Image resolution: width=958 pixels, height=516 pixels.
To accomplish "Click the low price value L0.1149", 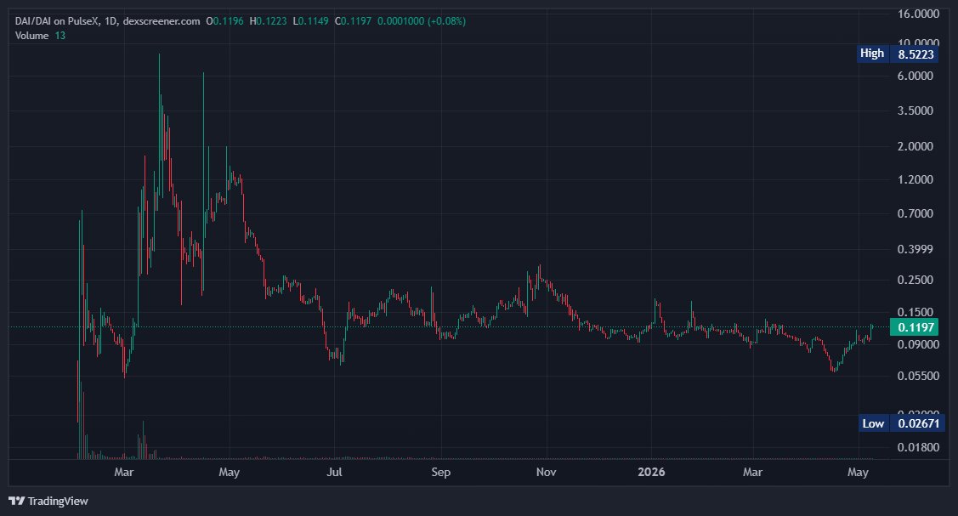I will [310, 20].
